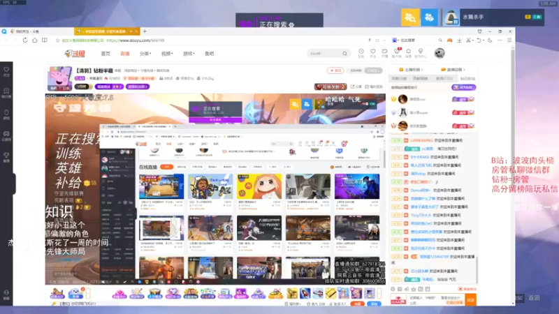The width and height of the screenshot is (559, 314).
Task: Click the purple 成为钻粉 button
Action: pos(463,87)
